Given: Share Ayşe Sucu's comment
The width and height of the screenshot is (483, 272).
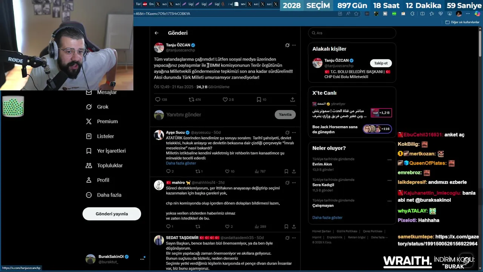Looking at the screenshot, I should coord(294,171).
